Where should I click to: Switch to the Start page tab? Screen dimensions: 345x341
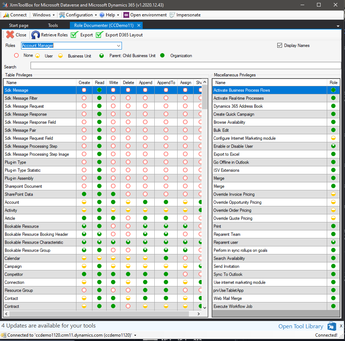click(19, 25)
